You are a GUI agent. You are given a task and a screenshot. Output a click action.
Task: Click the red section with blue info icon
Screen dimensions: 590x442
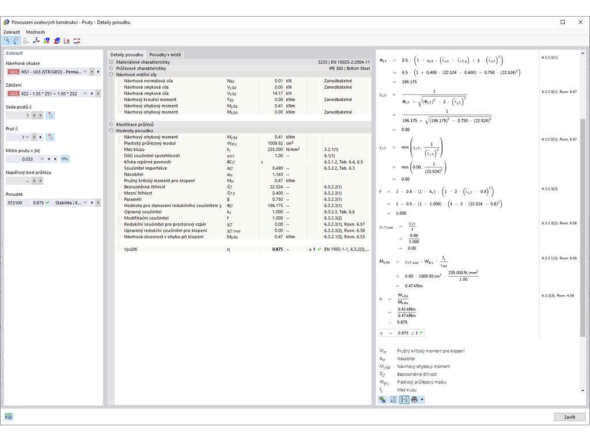57,41
